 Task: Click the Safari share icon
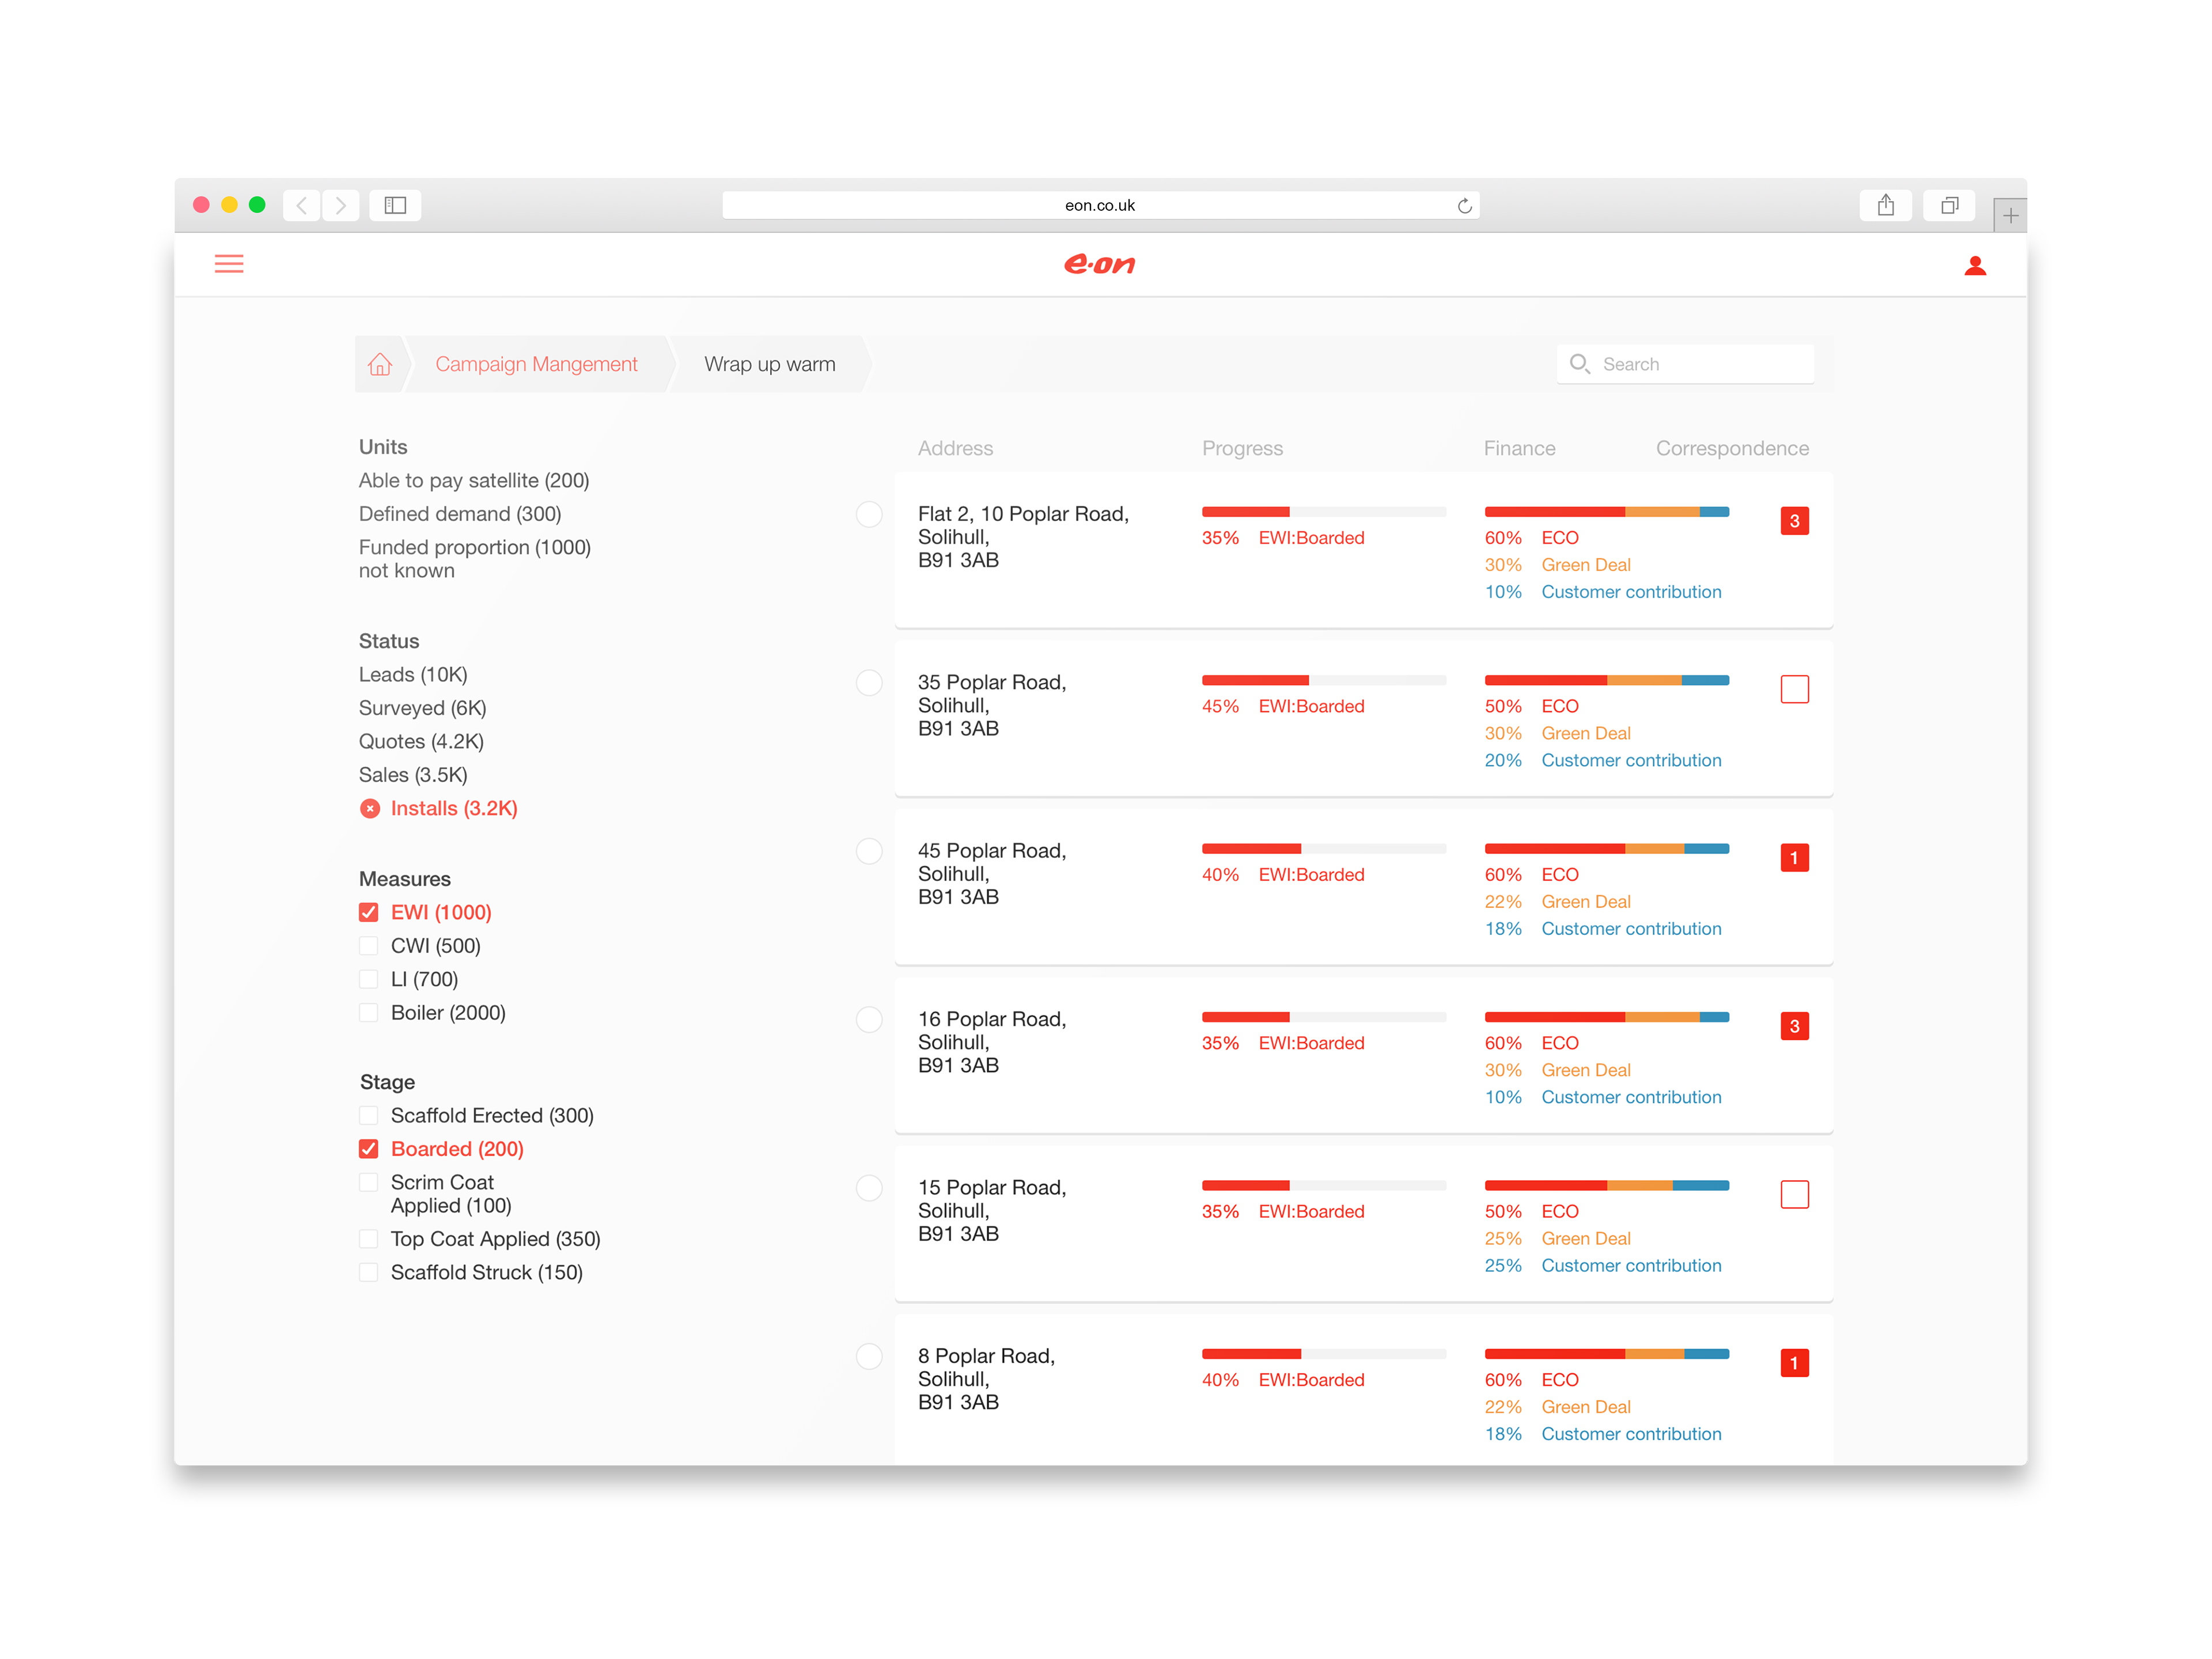pos(1885,206)
